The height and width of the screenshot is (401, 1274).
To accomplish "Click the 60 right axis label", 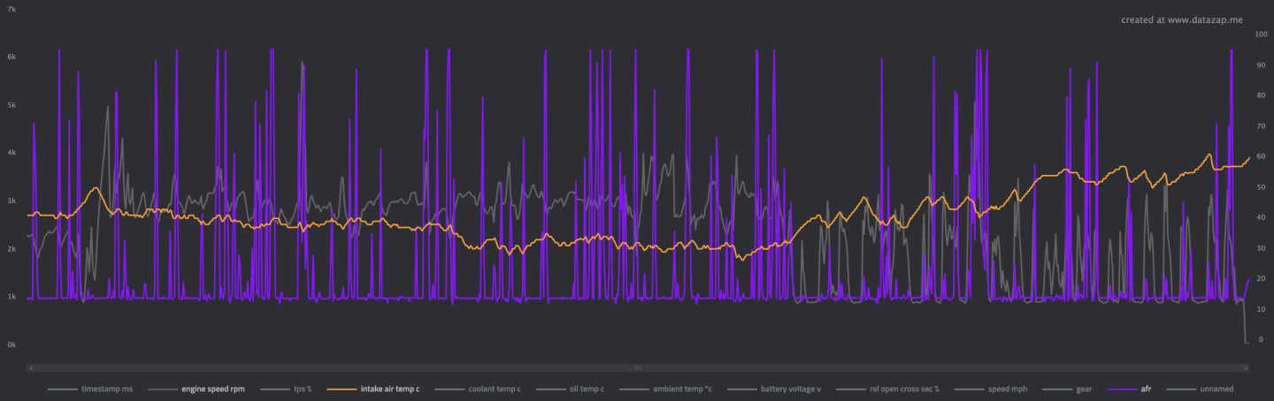I will point(1261,156).
